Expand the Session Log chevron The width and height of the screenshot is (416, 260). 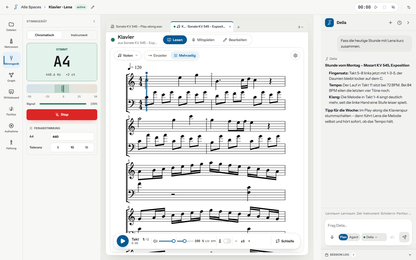click(409, 255)
